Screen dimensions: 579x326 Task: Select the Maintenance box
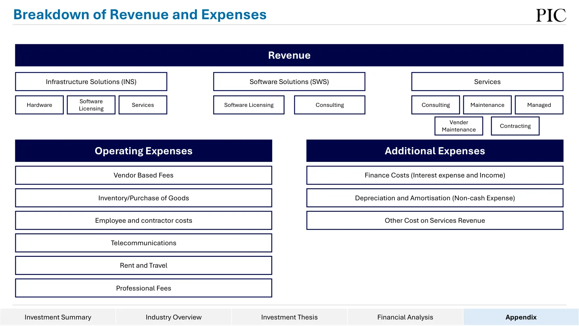coord(487,105)
